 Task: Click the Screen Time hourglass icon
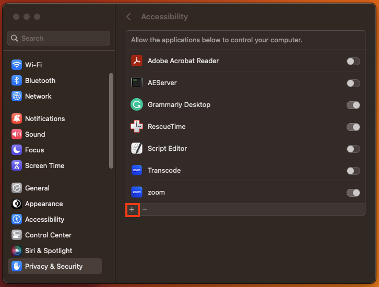coord(16,166)
